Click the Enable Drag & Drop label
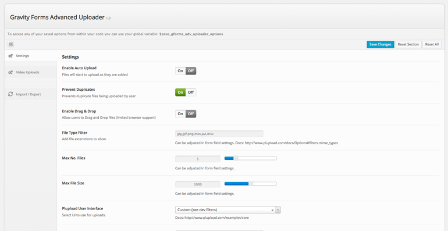 pos(79,111)
